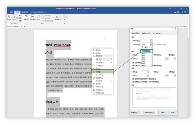
Task: Choose fourth Paste Options icon in context menu
Action: [x=108, y=59]
